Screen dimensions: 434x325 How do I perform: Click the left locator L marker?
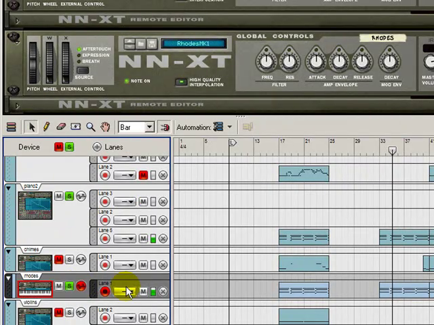(233, 143)
